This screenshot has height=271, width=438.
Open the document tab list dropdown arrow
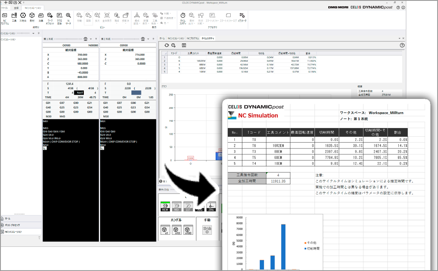tap(400, 38)
